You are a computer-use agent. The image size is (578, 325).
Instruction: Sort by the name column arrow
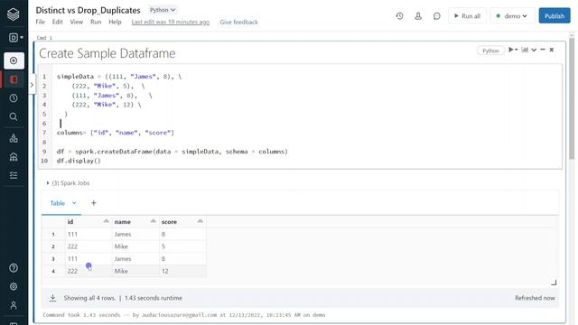153,221
